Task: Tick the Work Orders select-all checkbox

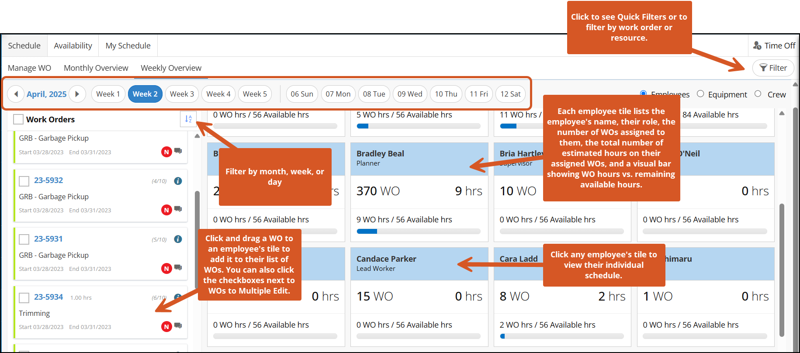Action: tap(18, 119)
